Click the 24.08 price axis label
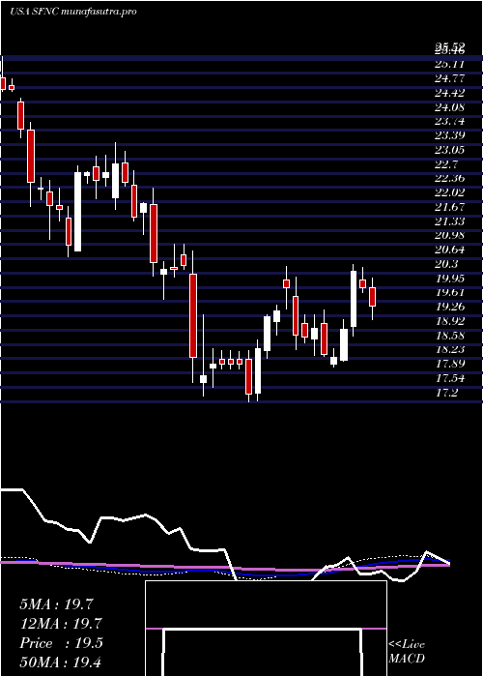 [450, 107]
